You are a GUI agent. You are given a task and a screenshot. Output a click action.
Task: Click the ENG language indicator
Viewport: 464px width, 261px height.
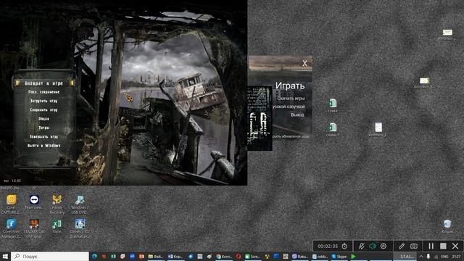(444, 256)
